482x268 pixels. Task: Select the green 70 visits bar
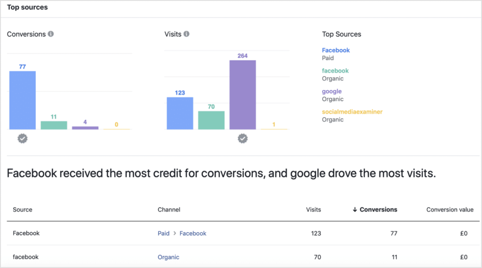click(x=211, y=120)
